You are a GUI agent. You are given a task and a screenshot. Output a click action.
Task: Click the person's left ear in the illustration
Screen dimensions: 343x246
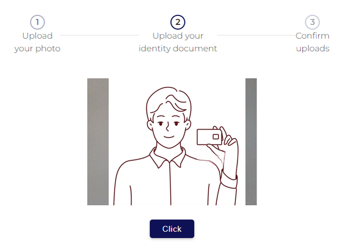click(149, 125)
